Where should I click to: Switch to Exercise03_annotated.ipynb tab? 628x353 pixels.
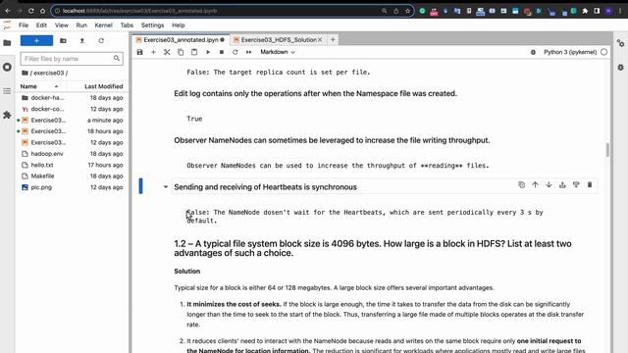point(181,40)
